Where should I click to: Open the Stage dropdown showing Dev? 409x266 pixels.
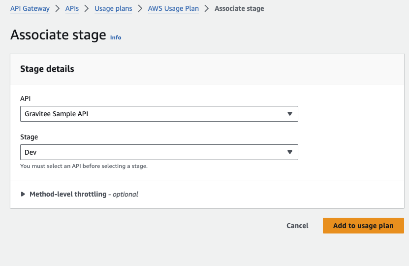tap(159, 152)
